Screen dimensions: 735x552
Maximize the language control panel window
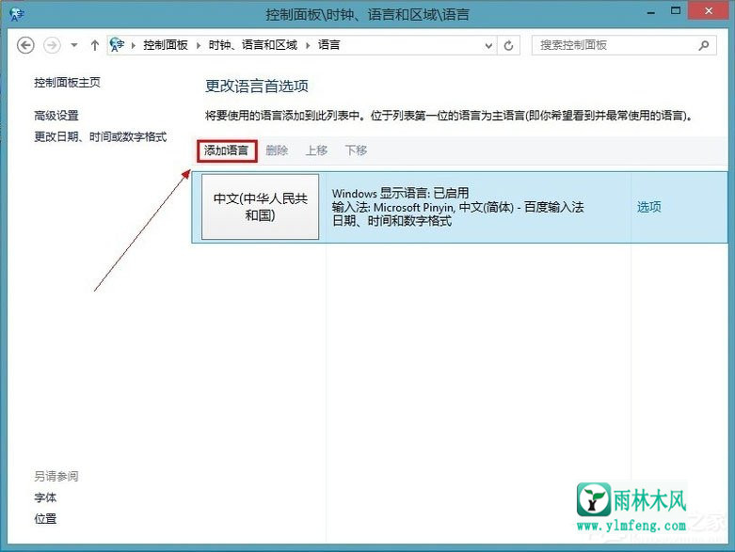(676, 11)
